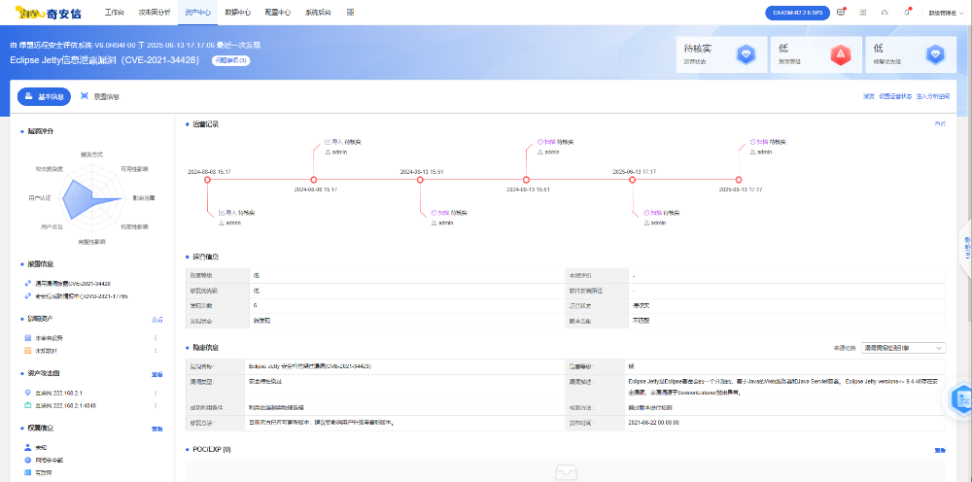Image resolution: width=972 pixels, height=482 pixels.
Task: Click the user person icon under 权属信息
Action: click(28, 447)
